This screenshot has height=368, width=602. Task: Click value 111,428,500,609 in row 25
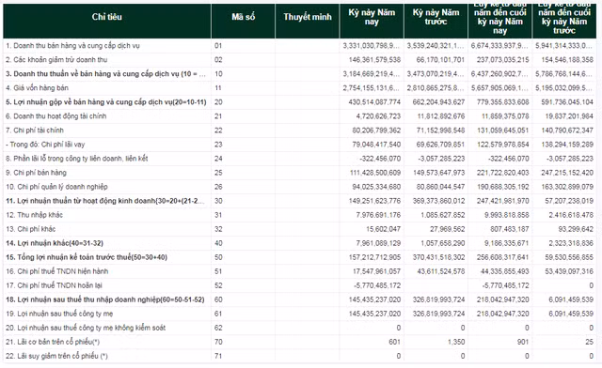(x=375, y=173)
